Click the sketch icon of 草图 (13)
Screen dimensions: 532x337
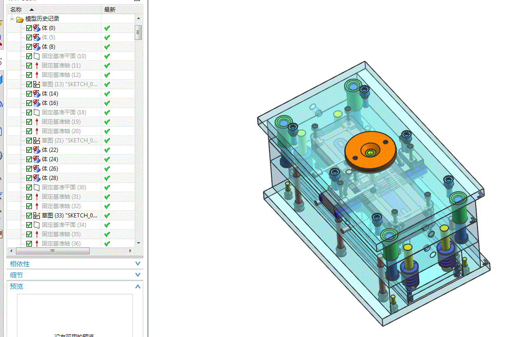(x=37, y=84)
